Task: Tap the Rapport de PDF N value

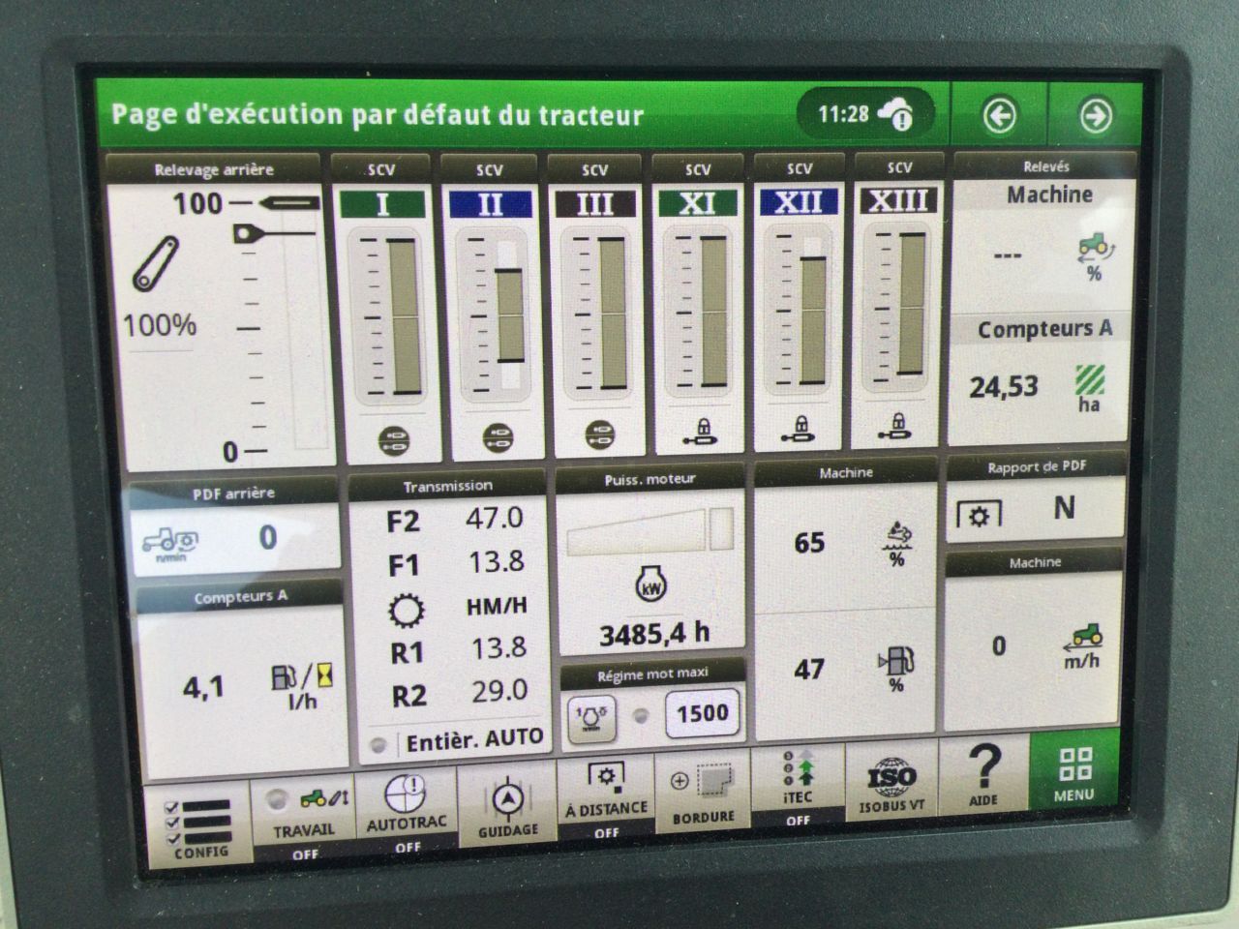Action: 1064,508
